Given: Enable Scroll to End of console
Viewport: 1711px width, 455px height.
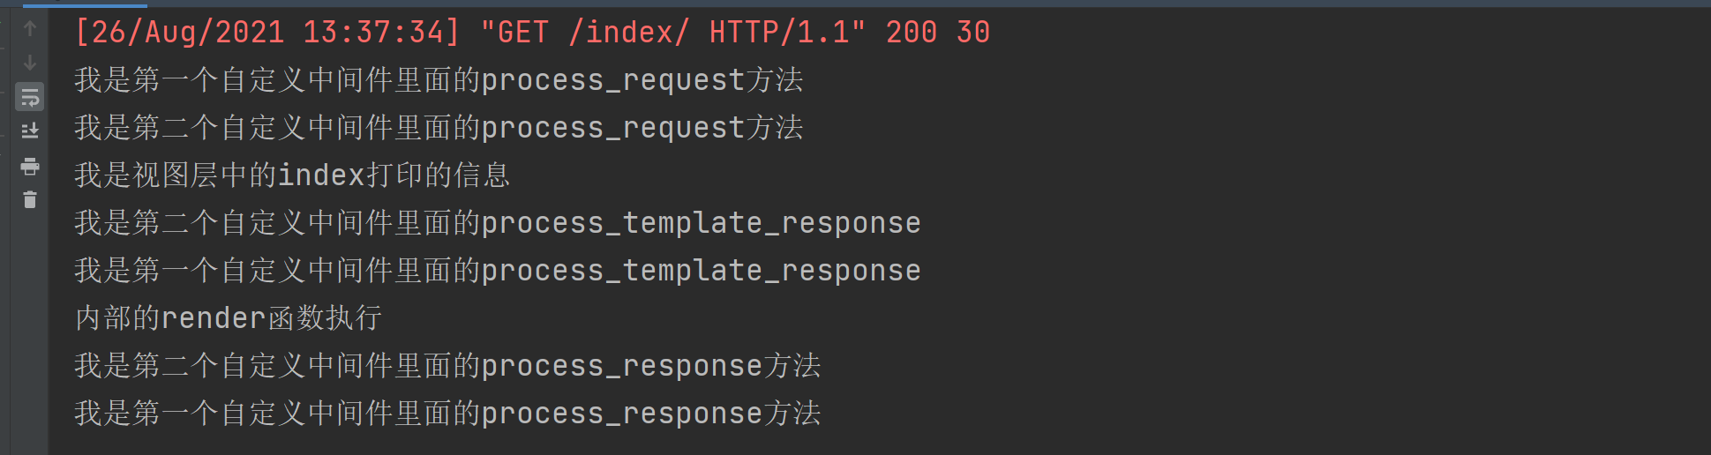Looking at the screenshot, I should (x=30, y=131).
